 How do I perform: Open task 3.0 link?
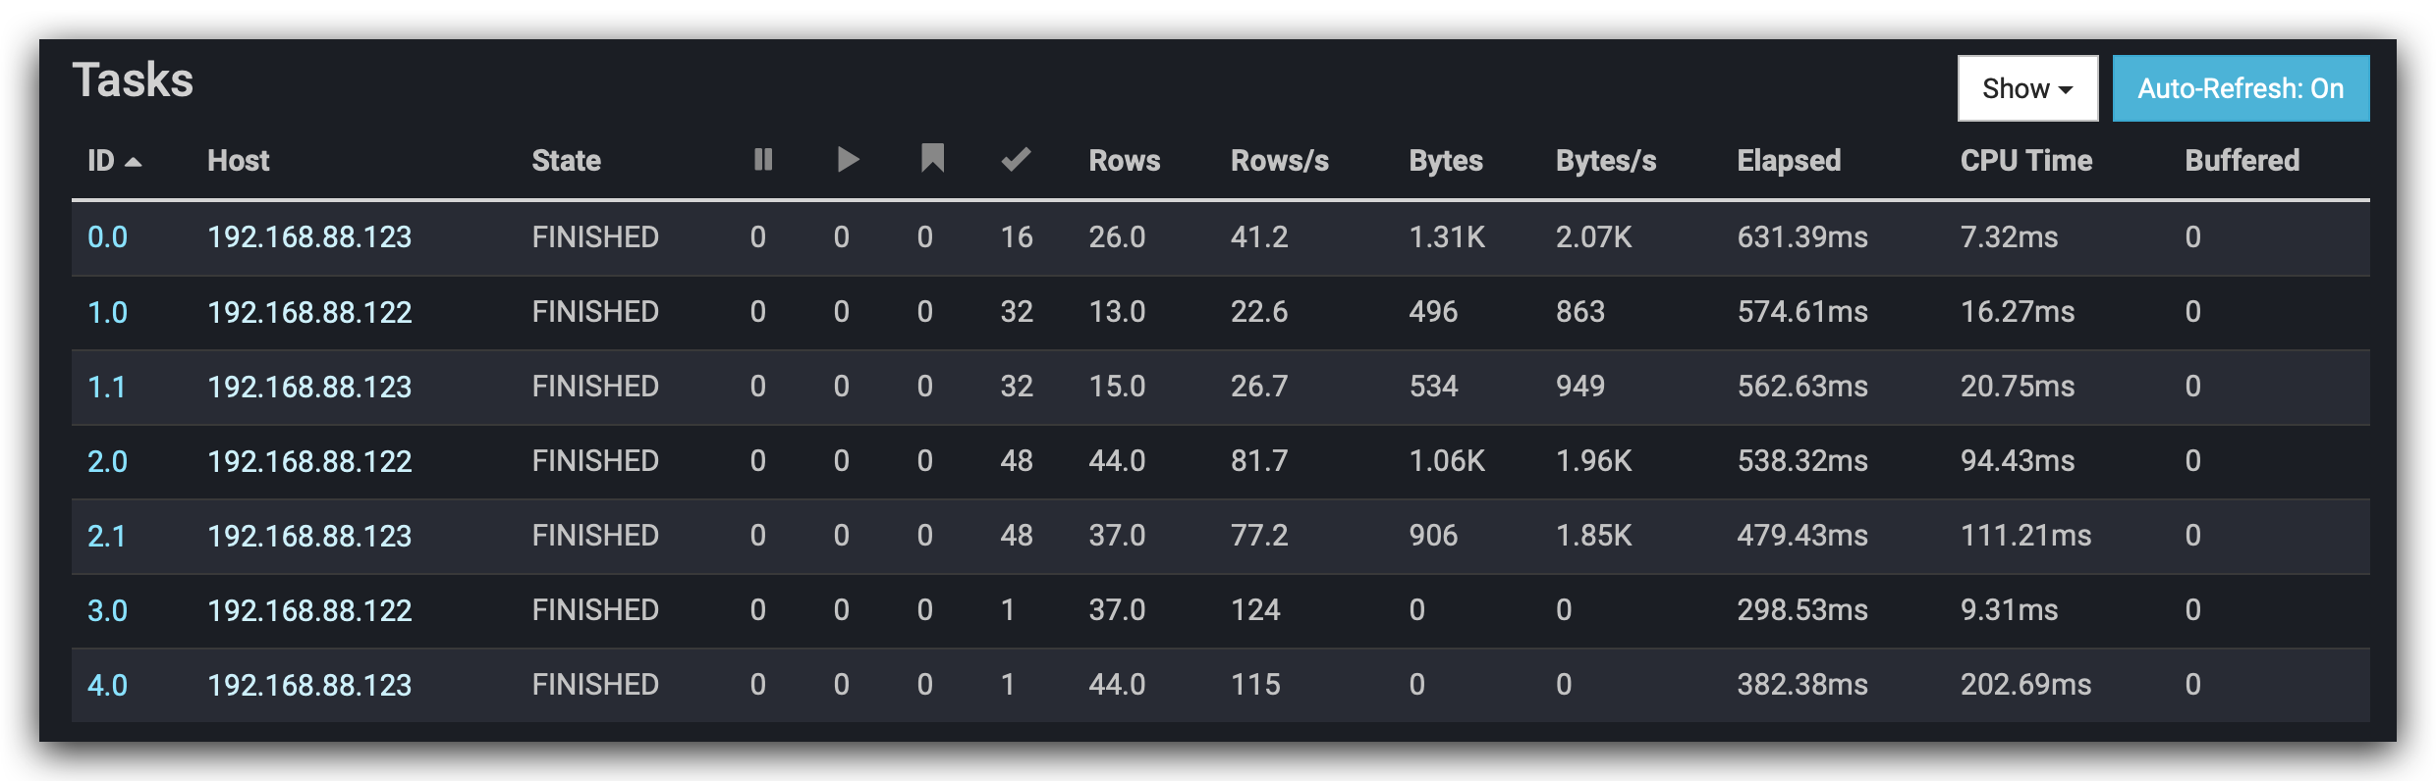[107, 610]
